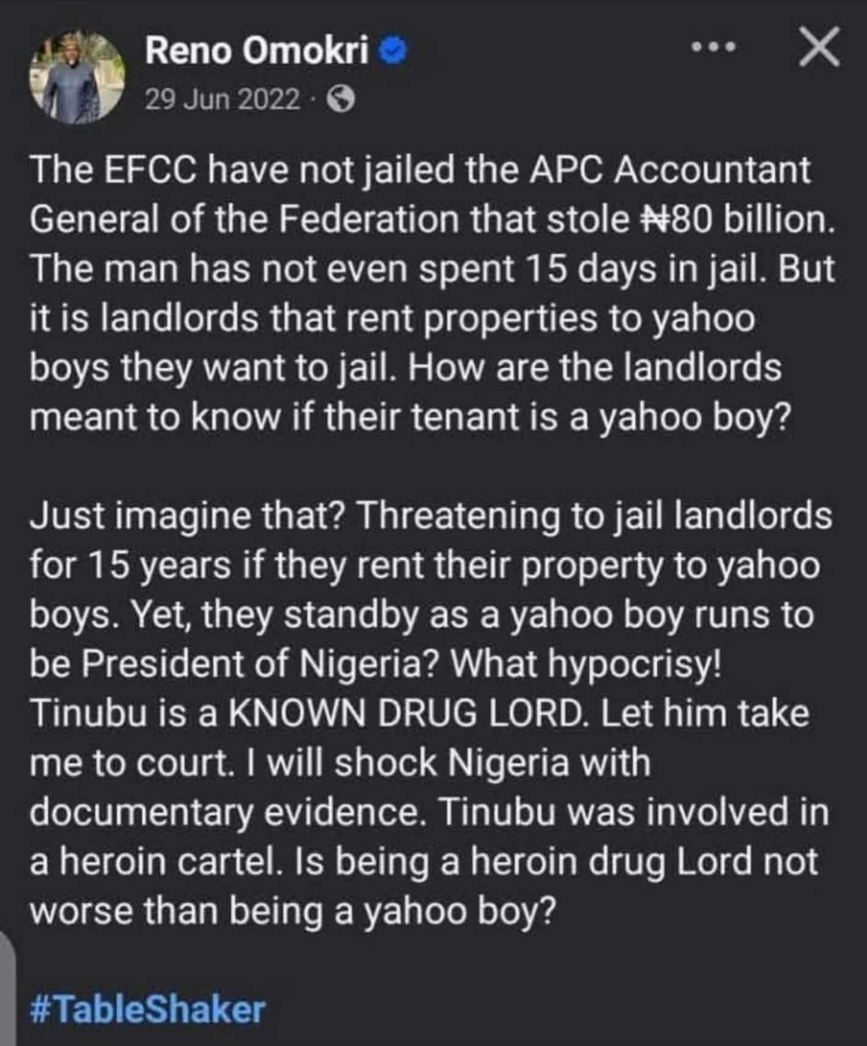The width and height of the screenshot is (867, 1046).
Task: Click the final line "worse than being a yahoo boy?"
Action: point(293,911)
